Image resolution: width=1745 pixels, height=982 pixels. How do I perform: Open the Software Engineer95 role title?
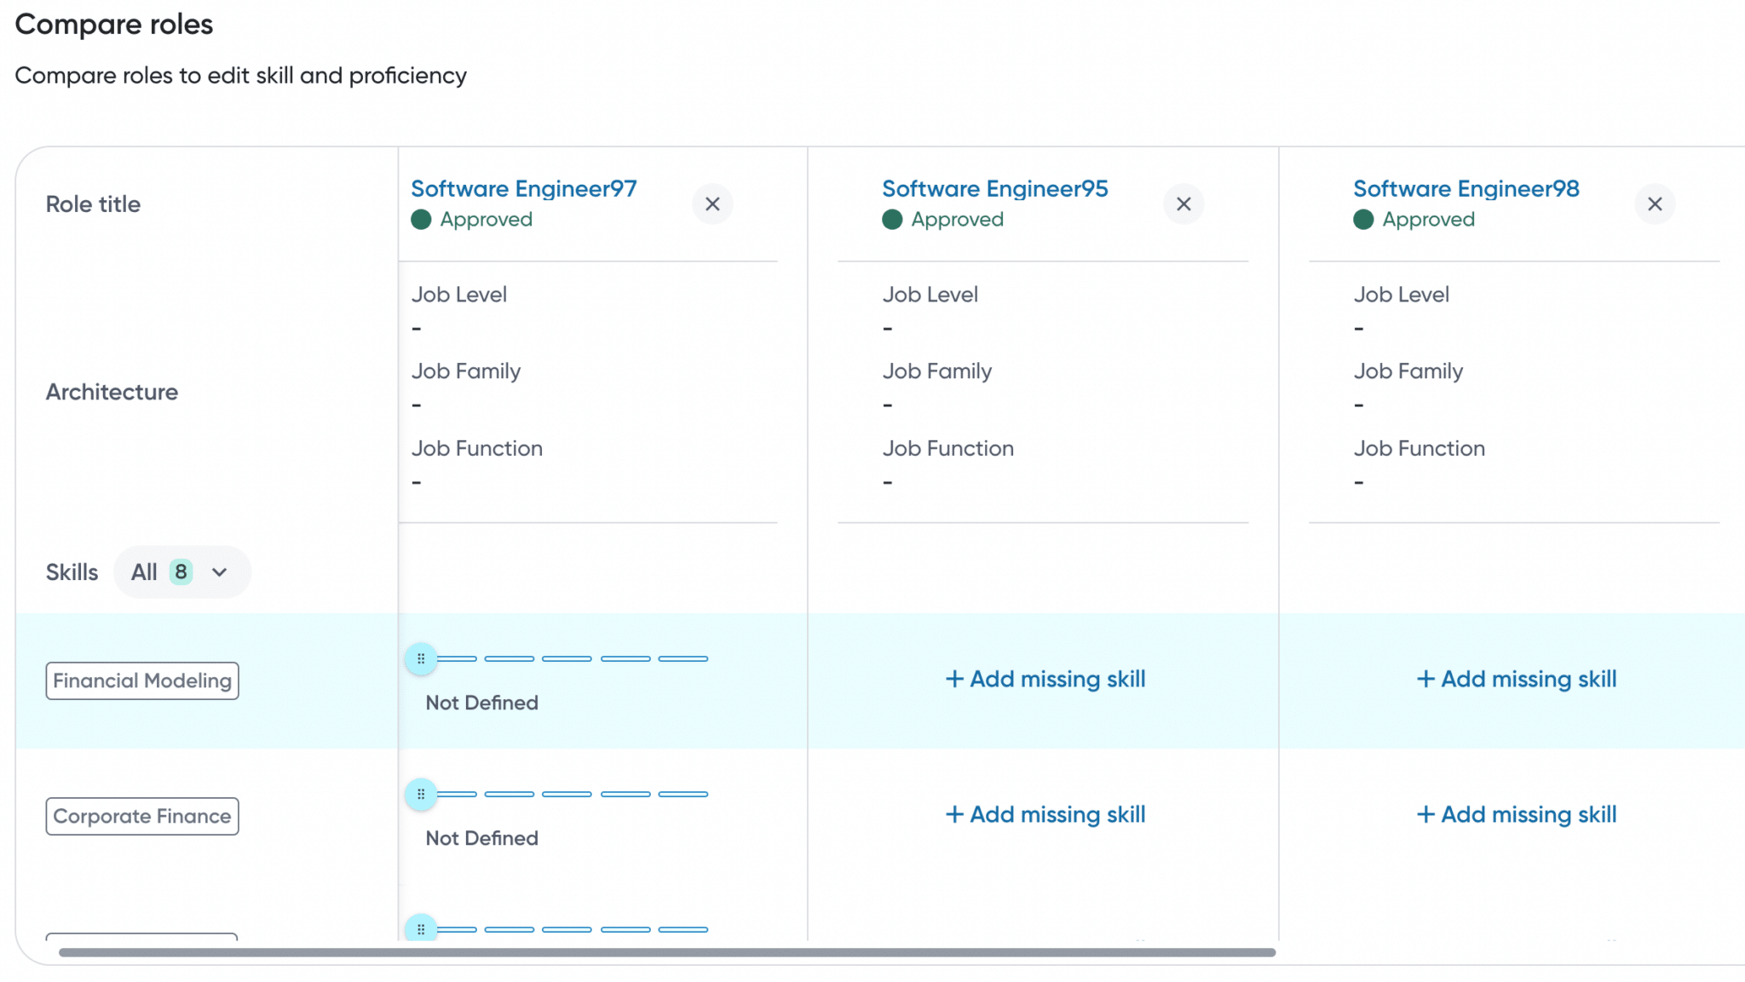click(x=994, y=188)
